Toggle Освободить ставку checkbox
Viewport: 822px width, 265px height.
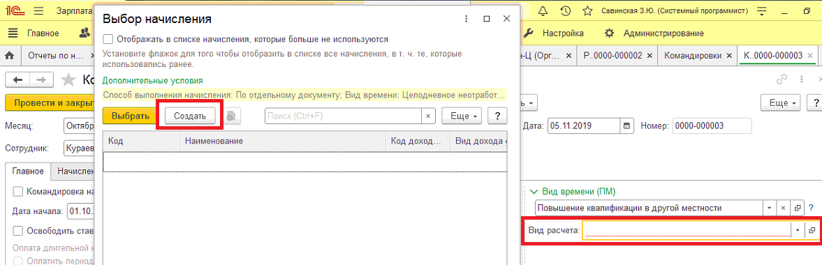coord(18,230)
